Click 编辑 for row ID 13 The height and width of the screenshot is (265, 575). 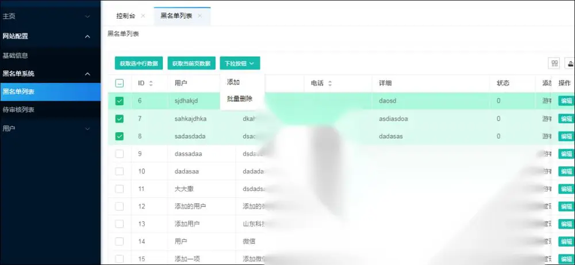(566, 224)
